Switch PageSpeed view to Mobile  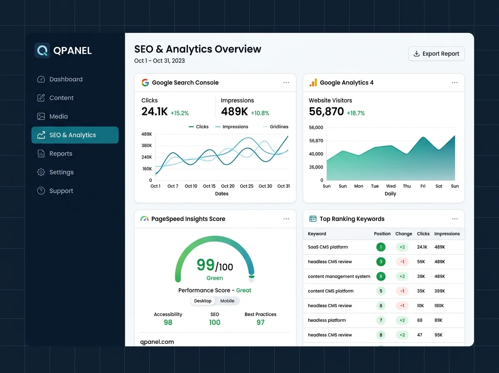[x=227, y=301]
